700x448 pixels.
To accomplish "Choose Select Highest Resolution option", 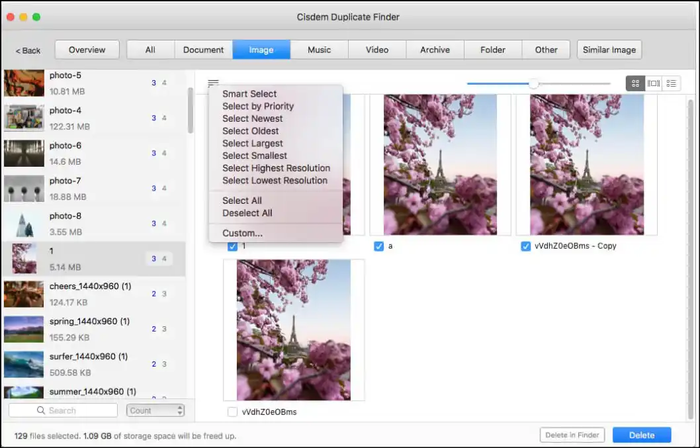I will [x=276, y=168].
